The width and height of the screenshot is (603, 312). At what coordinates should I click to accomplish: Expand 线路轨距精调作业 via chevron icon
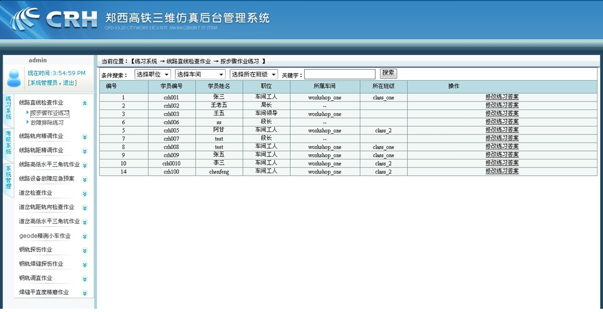85,151
